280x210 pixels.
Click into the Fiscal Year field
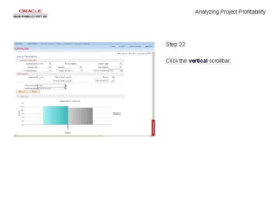tap(67, 77)
